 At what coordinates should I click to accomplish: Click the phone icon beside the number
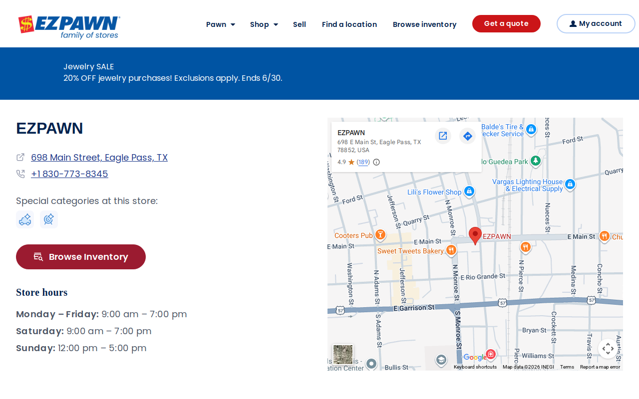click(20, 174)
